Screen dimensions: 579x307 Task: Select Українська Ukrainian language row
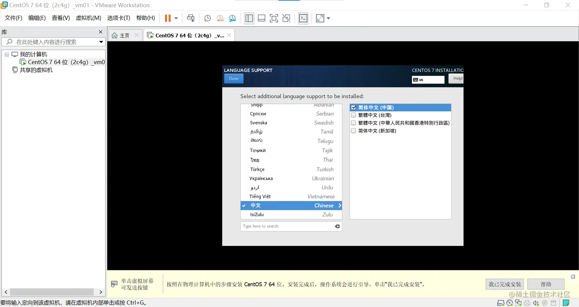coord(291,178)
